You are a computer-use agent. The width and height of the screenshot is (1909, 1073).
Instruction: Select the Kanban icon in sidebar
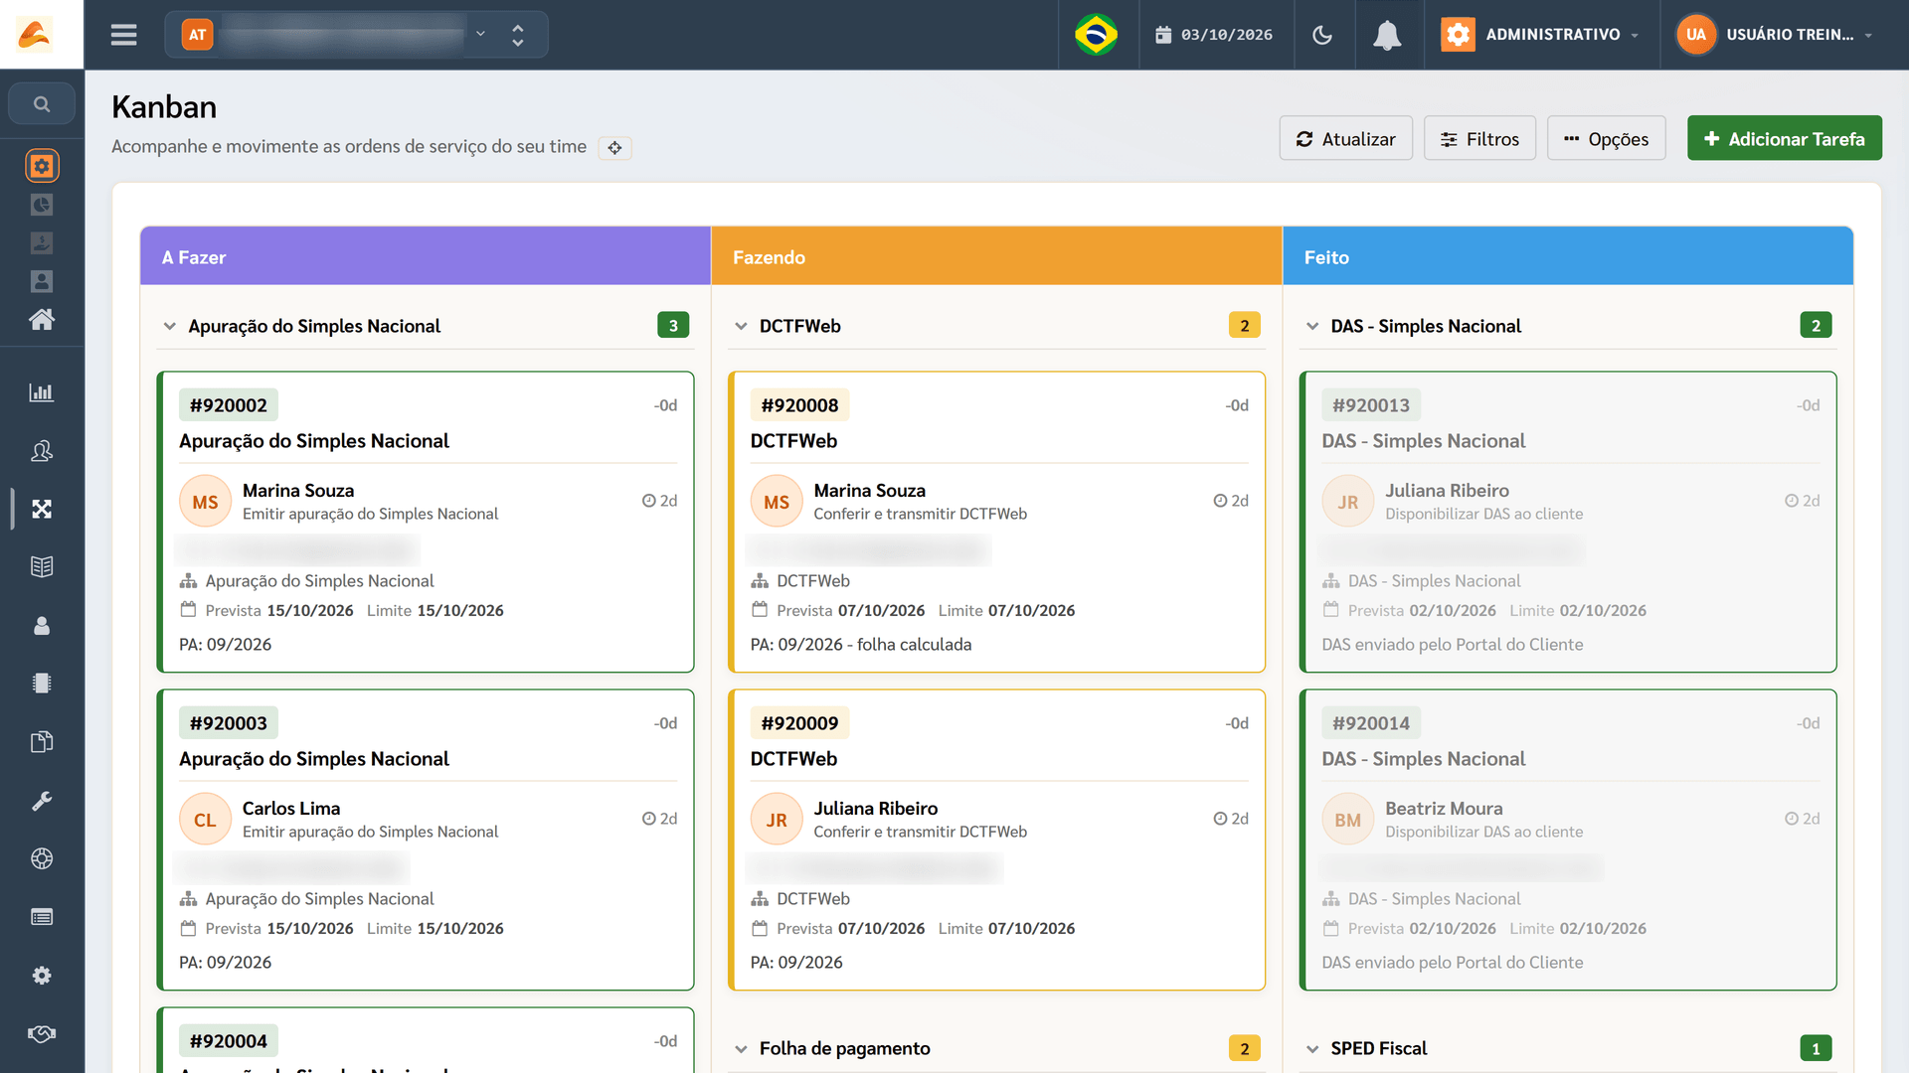click(42, 509)
